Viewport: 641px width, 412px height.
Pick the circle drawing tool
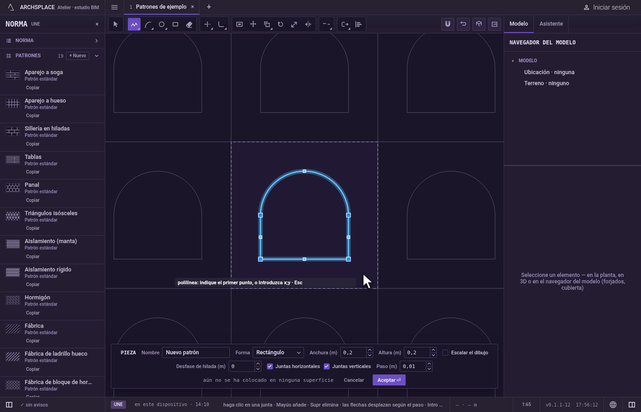pos(162,24)
